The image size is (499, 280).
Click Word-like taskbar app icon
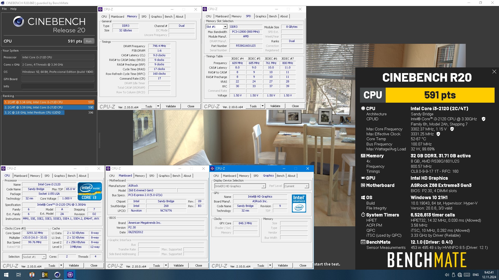tap(32, 275)
